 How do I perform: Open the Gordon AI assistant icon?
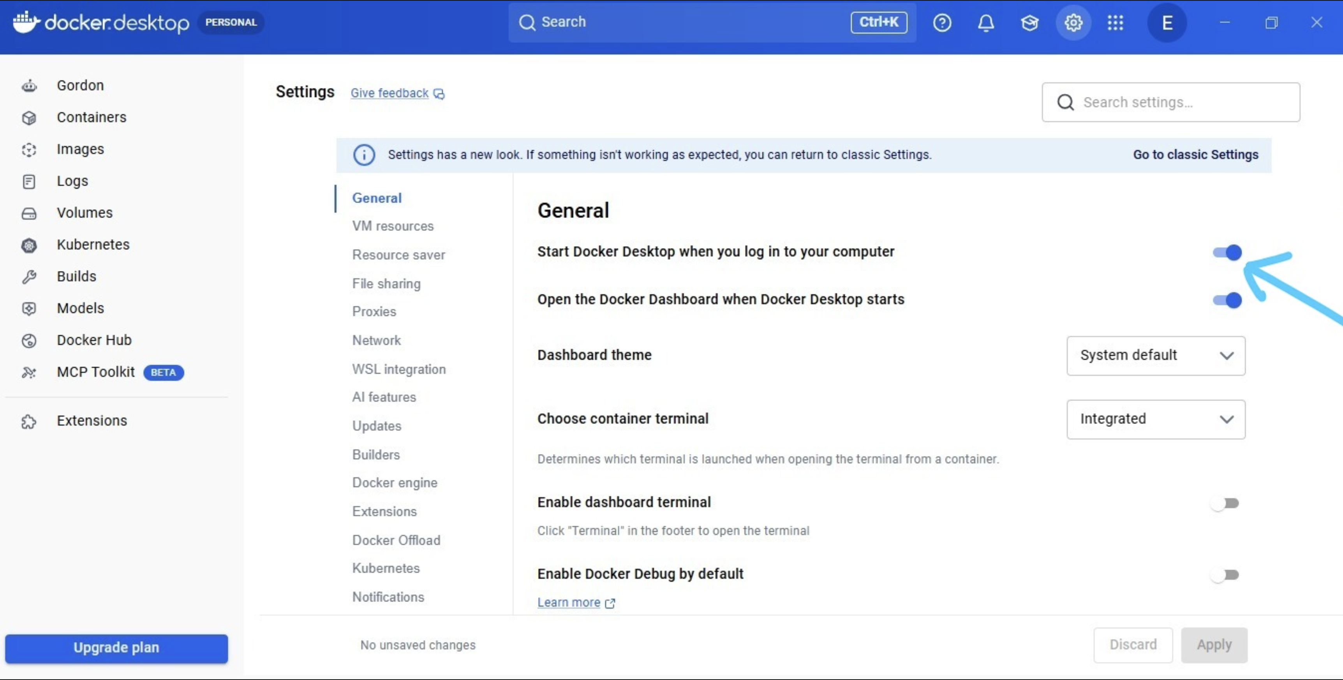(x=29, y=85)
